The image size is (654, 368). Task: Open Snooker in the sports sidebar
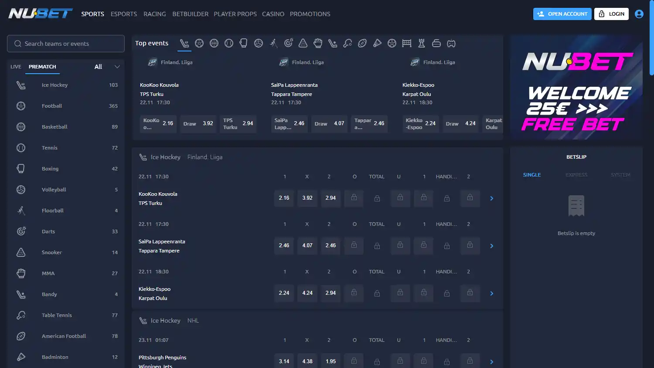click(66, 252)
